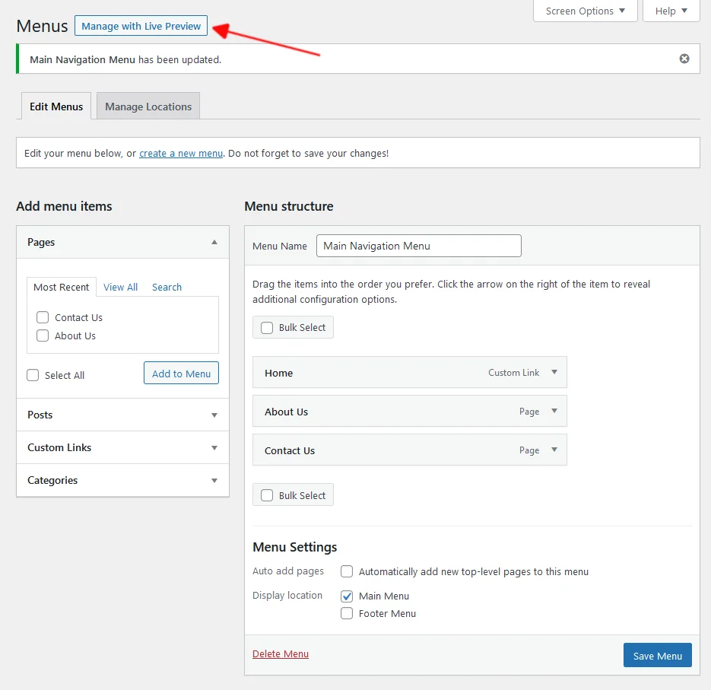Check the Contact Us page checkbox
The width and height of the screenshot is (711, 690).
[43, 317]
